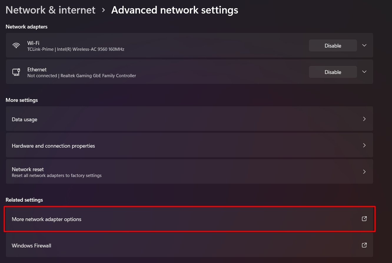Open More network adapter options
Image resolution: width=392 pixels, height=263 pixels.
(x=46, y=219)
